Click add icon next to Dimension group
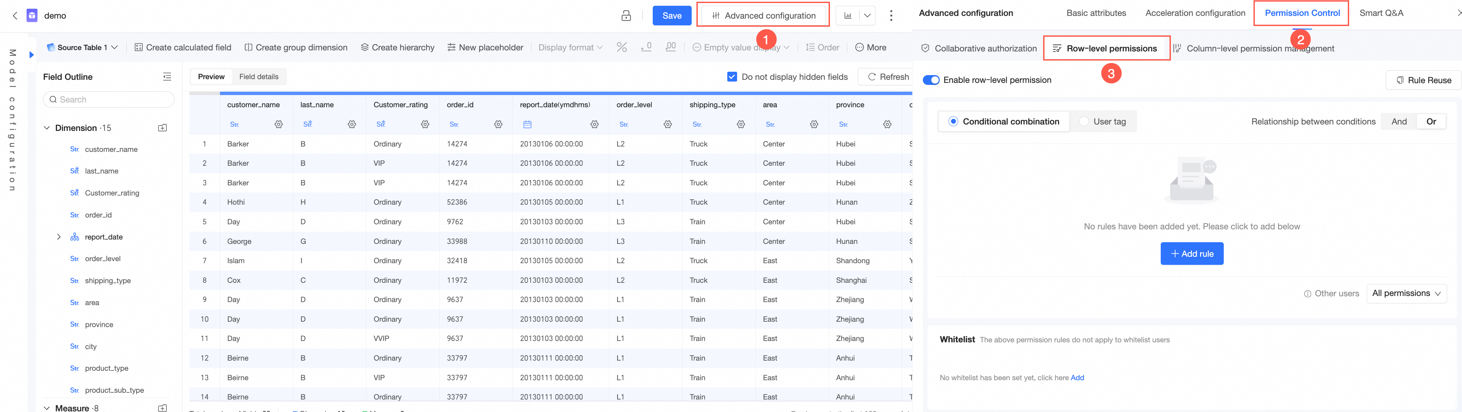Screen dimensions: 1462x412 click(162, 128)
